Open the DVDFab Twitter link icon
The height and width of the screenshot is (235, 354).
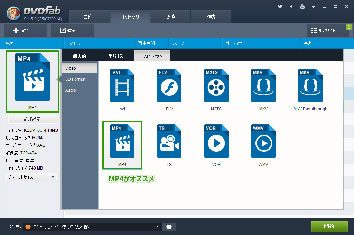(280, 7)
